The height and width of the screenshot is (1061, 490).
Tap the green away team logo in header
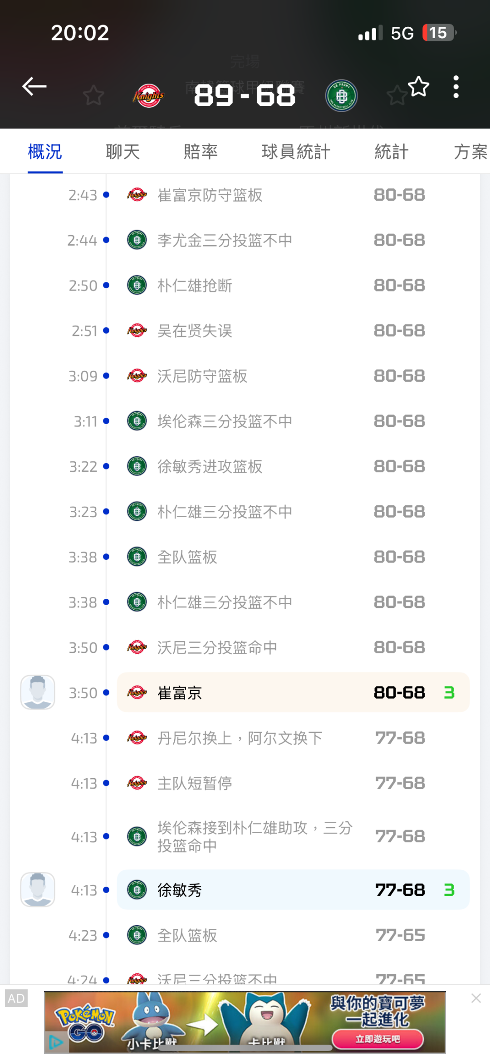pos(341,96)
